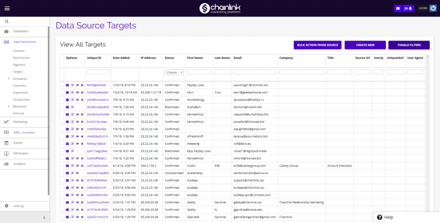Click the edit icon for row nj30321mr4216
Image resolution: width=440 pixels, height=223 pixels.
[72, 217]
